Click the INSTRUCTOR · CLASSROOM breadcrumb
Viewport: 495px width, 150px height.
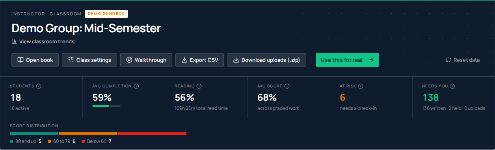47,14
